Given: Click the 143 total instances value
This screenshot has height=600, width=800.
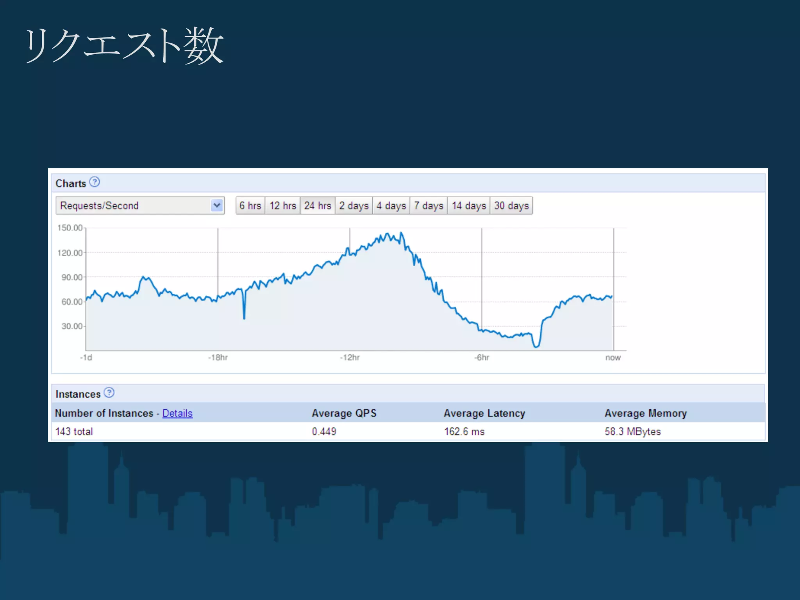Looking at the screenshot, I should pos(74,432).
